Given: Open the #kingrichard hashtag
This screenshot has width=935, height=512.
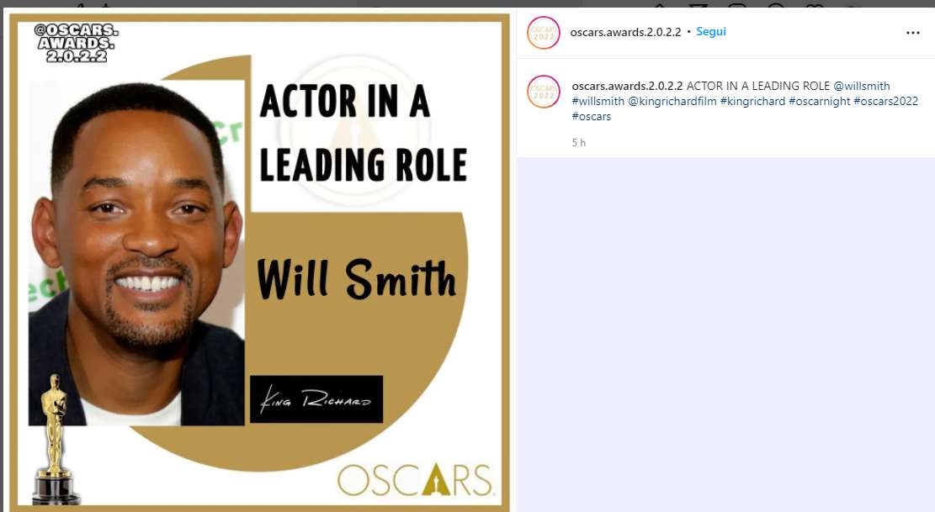Looking at the screenshot, I should [752, 101].
